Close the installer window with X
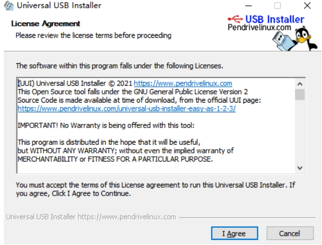The image size is (322, 245). pyautogui.click(x=307, y=6)
